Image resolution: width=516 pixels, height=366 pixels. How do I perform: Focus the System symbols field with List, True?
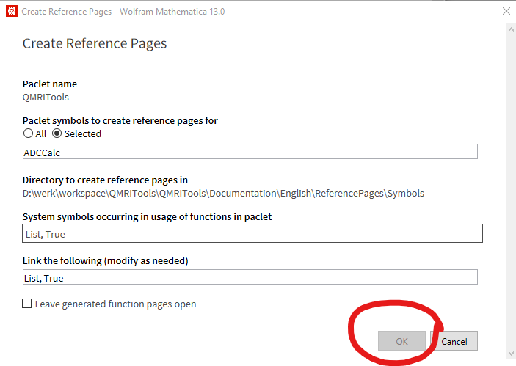tap(252, 233)
